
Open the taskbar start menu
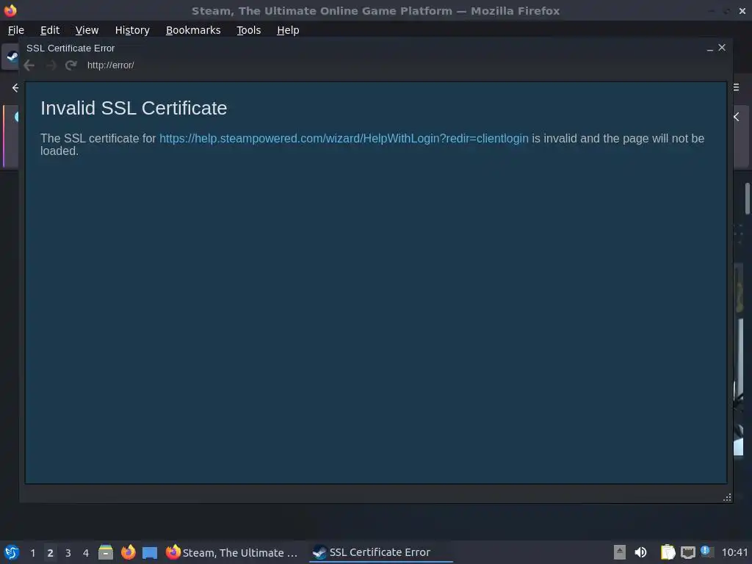pyautogui.click(x=12, y=552)
